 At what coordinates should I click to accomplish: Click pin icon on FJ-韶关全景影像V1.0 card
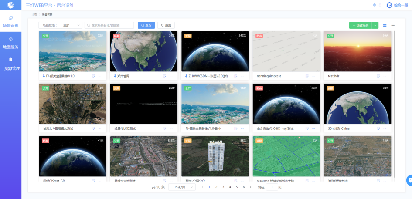[x=44, y=76]
